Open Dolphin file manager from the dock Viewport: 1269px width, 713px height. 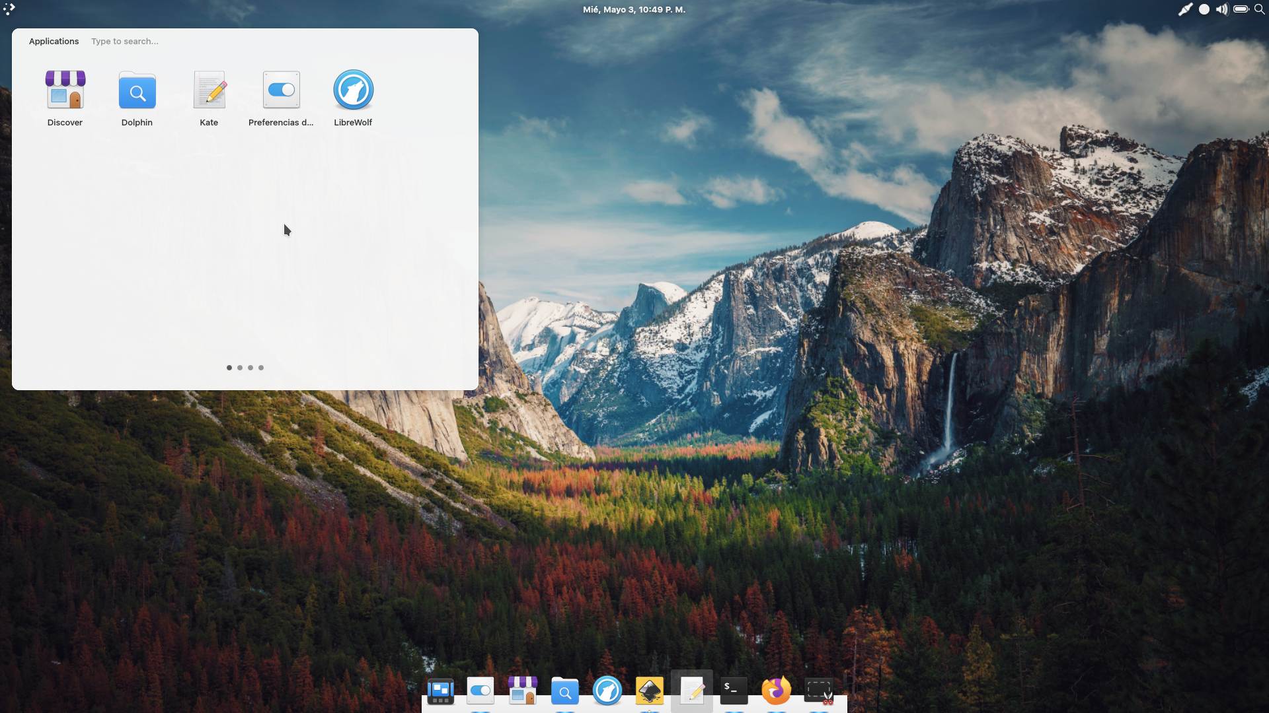[565, 691]
